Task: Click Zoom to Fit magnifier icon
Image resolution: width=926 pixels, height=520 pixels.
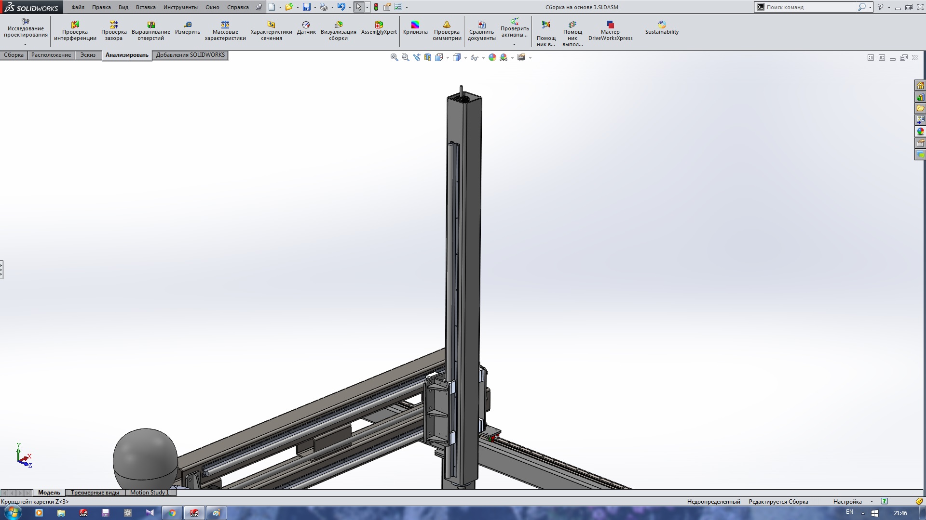Action: click(x=394, y=58)
